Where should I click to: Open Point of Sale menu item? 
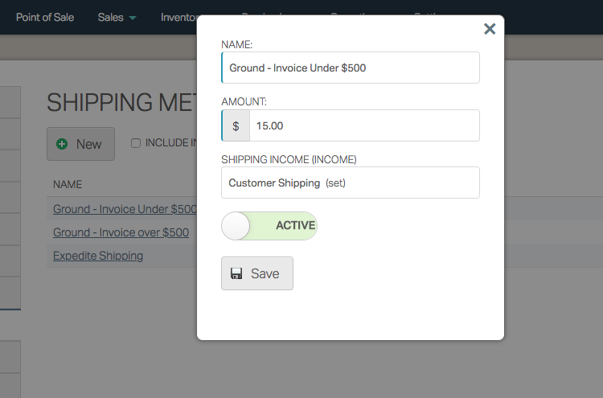(x=45, y=18)
